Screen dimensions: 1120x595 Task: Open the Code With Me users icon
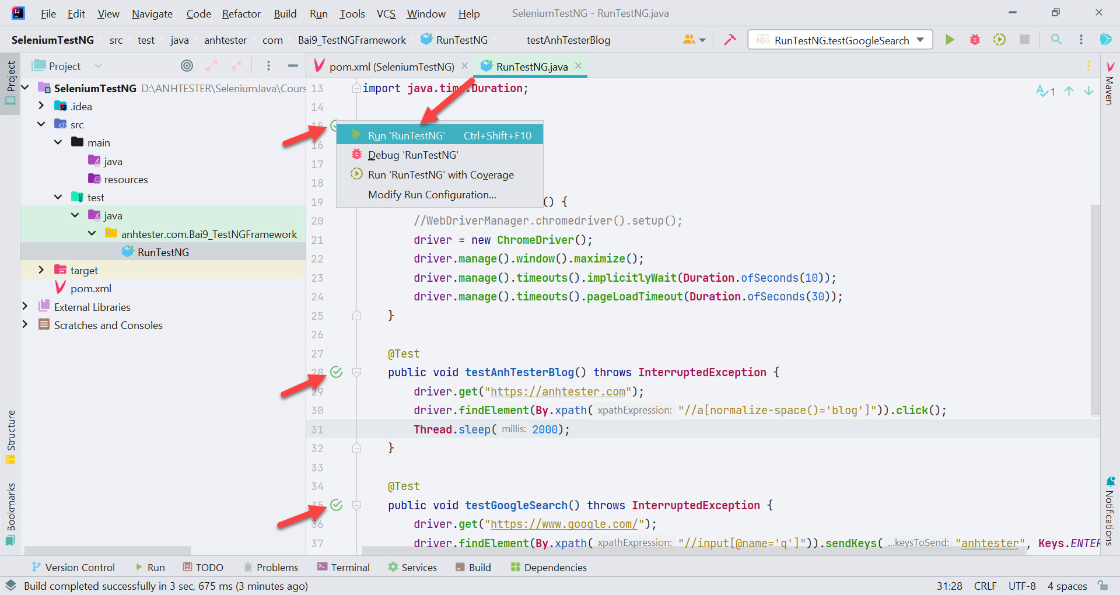click(x=694, y=40)
